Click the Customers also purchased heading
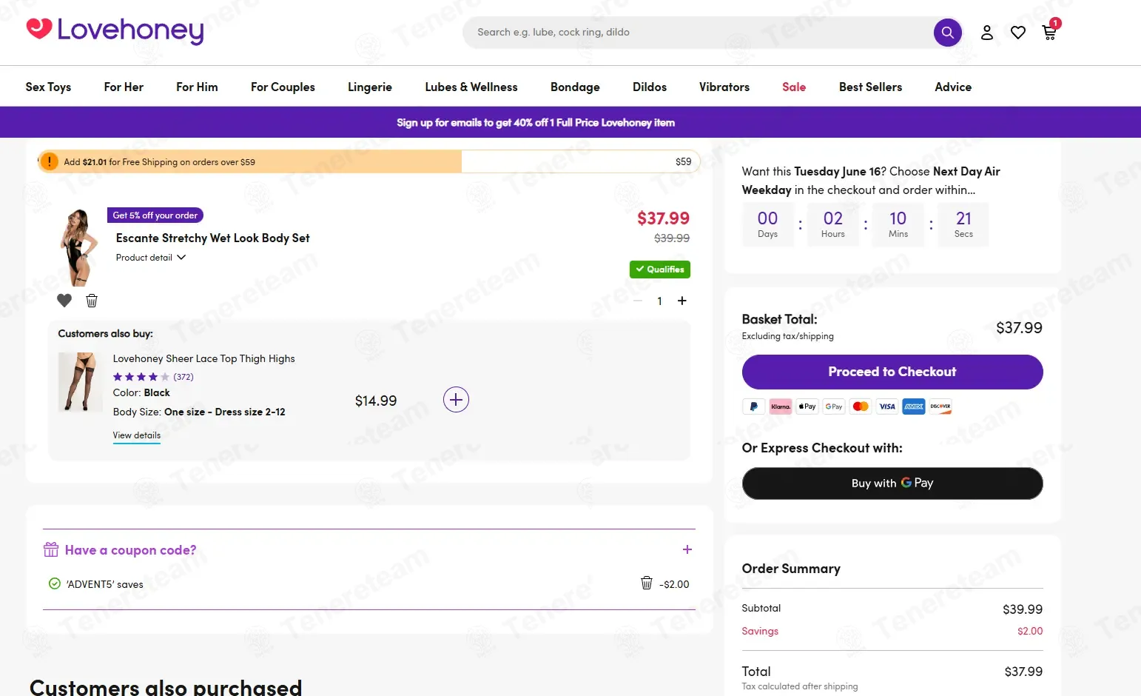Screen dimensions: 1141x696 click(166, 686)
